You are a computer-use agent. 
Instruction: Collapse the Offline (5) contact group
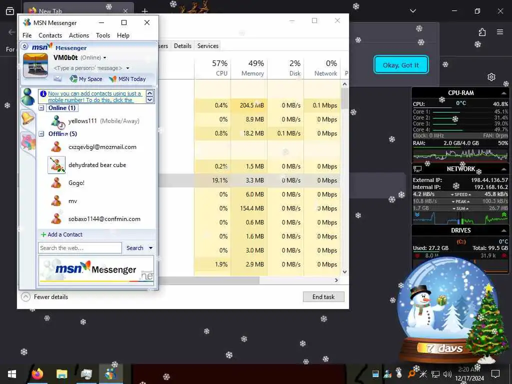point(41,133)
